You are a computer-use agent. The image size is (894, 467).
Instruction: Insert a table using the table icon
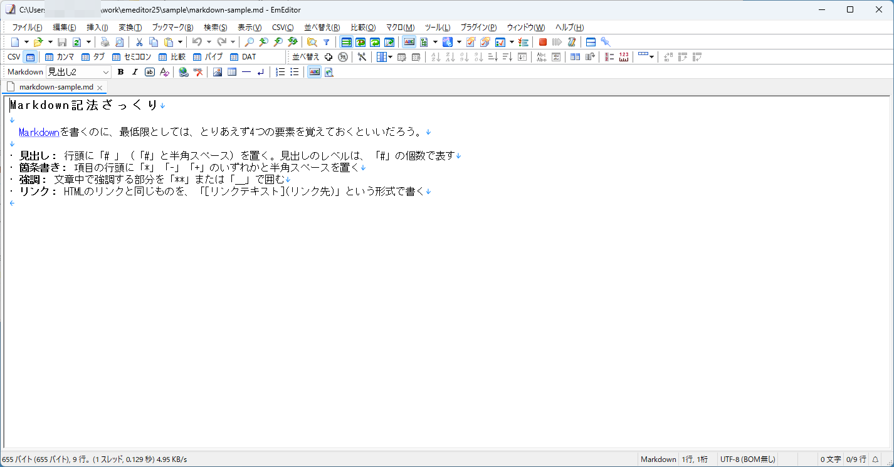tap(232, 71)
